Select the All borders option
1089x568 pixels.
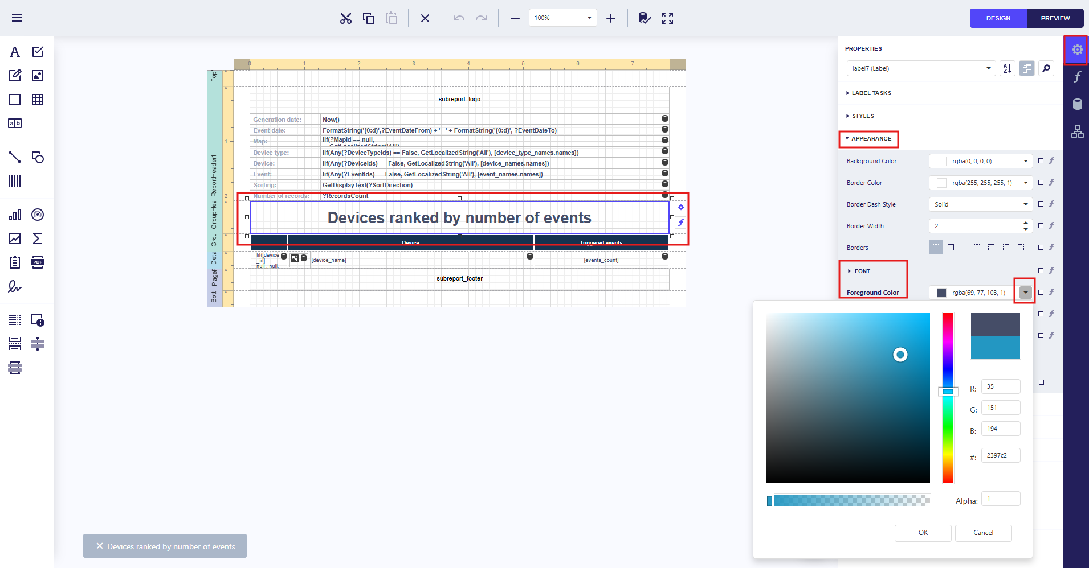[951, 248]
